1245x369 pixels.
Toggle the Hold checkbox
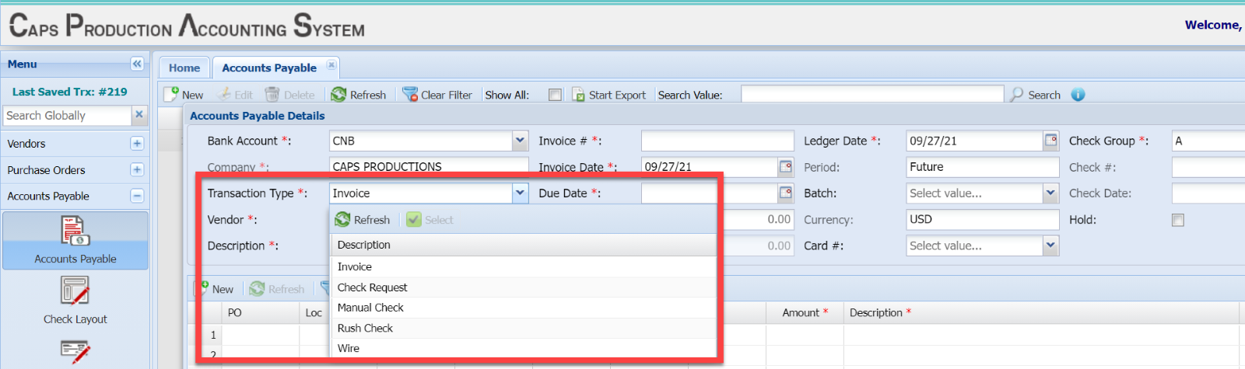[1178, 220]
